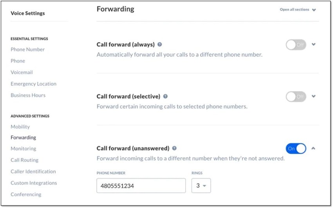Click help icon beside Call forward (selective)
Screen dimensions: 333x208
pyautogui.click(x=165, y=96)
